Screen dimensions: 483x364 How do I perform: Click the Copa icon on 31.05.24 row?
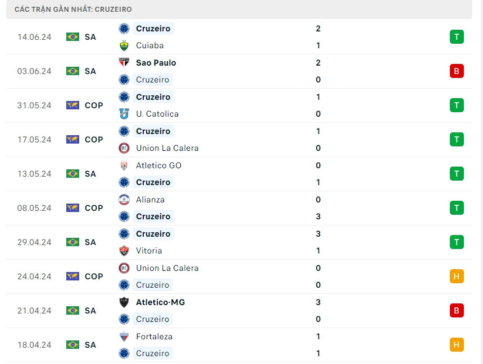(72, 105)
